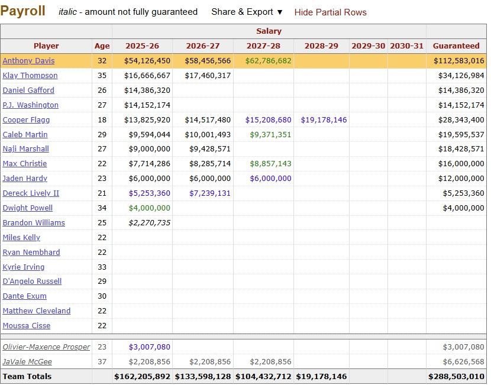Open Moussa Cisse's player page
This screenshot has width=491, height=385.
tap(27, 326)
